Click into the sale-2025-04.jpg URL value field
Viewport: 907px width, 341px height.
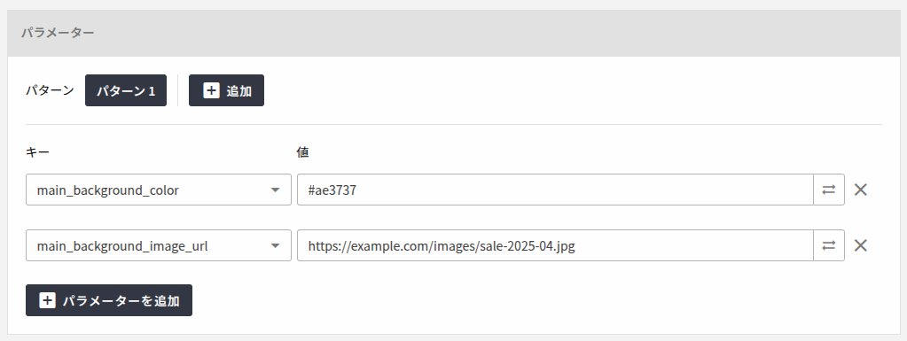click(x=555, y=245)
